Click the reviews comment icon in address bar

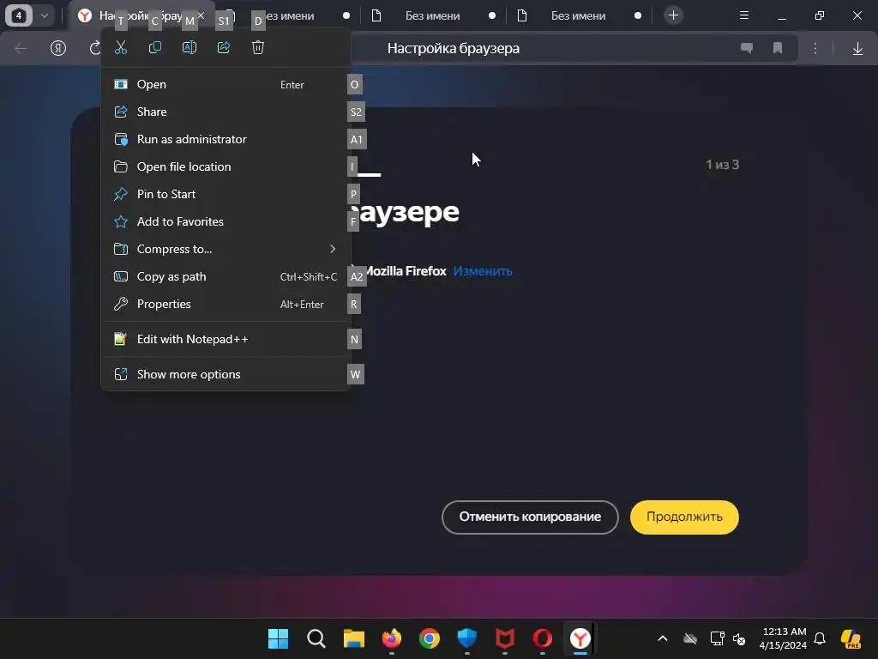747,49
